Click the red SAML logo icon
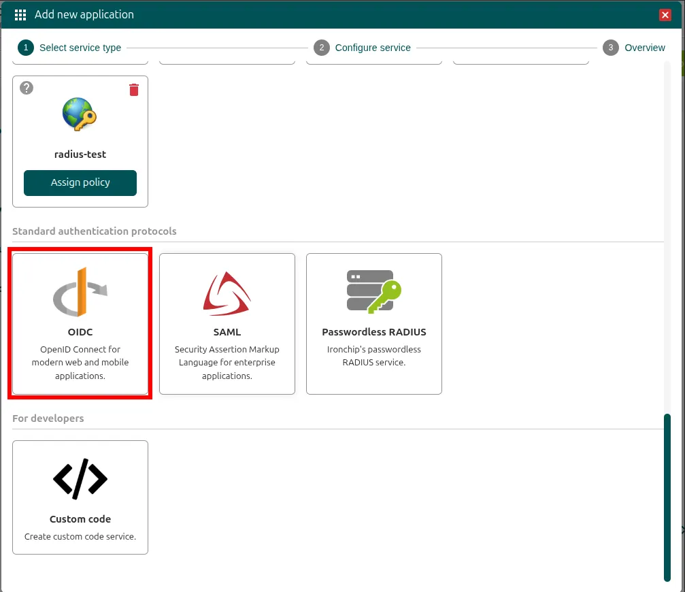685x592 pixels. tap(227, 293)
